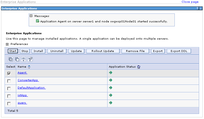Collapse the Messages section
Screen dimensions: 204x119
coord(31,16)
